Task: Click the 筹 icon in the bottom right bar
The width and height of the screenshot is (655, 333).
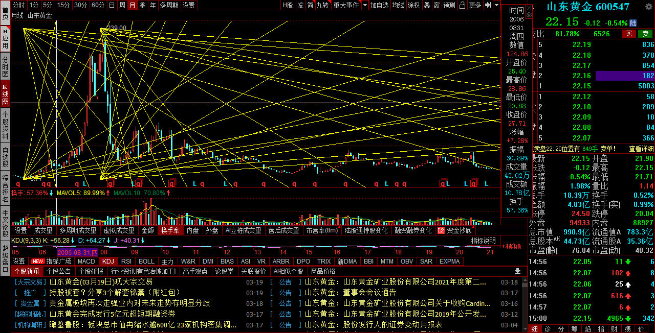Action: (574, 328)
